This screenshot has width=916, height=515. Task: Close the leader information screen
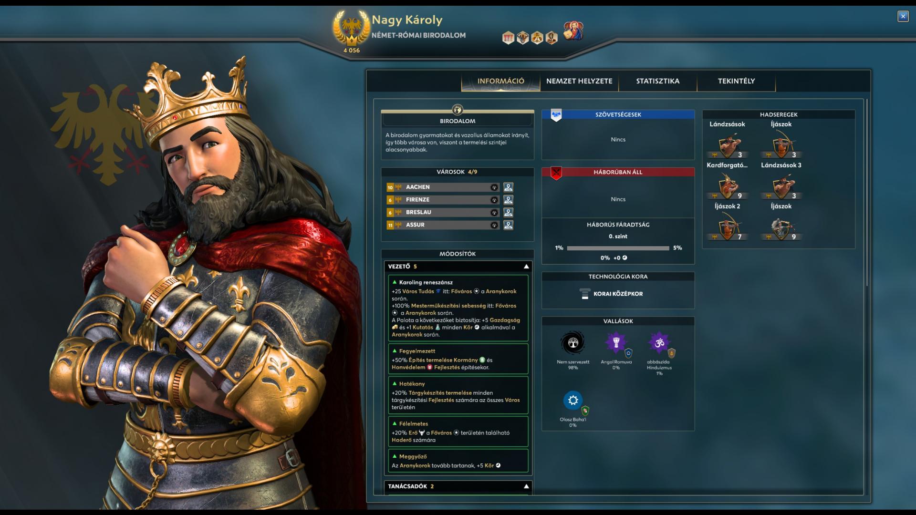(x=903, y=16)
